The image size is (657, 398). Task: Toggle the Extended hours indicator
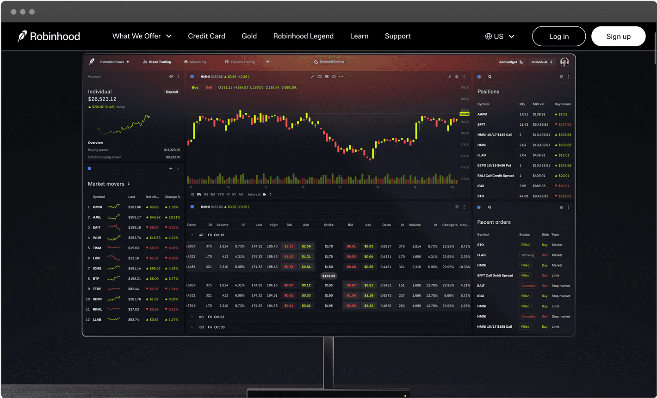115,62
